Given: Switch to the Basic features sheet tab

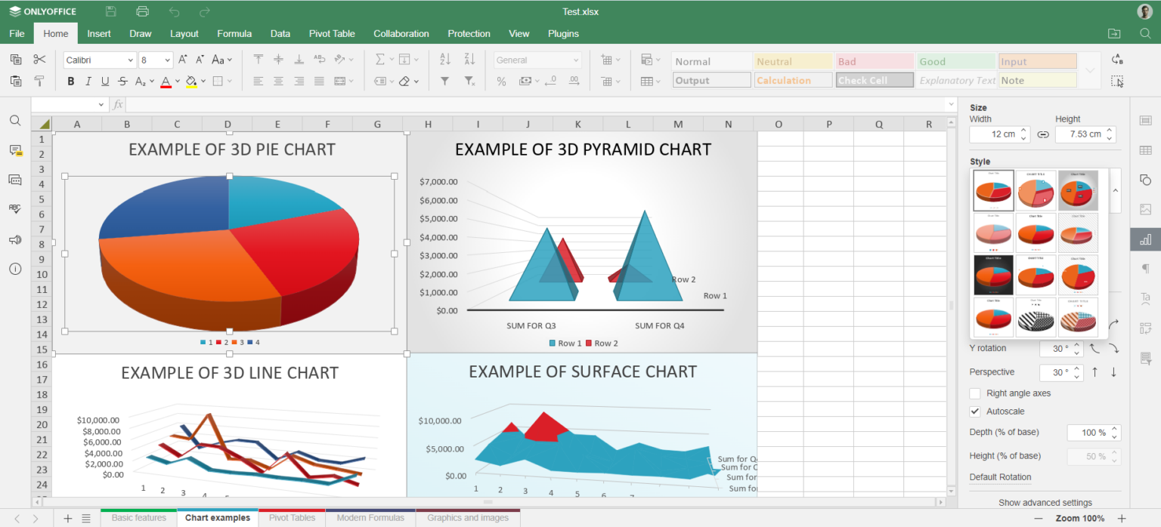Looking at the screenshot, I should pyautogui.click(x=138, y=518).
